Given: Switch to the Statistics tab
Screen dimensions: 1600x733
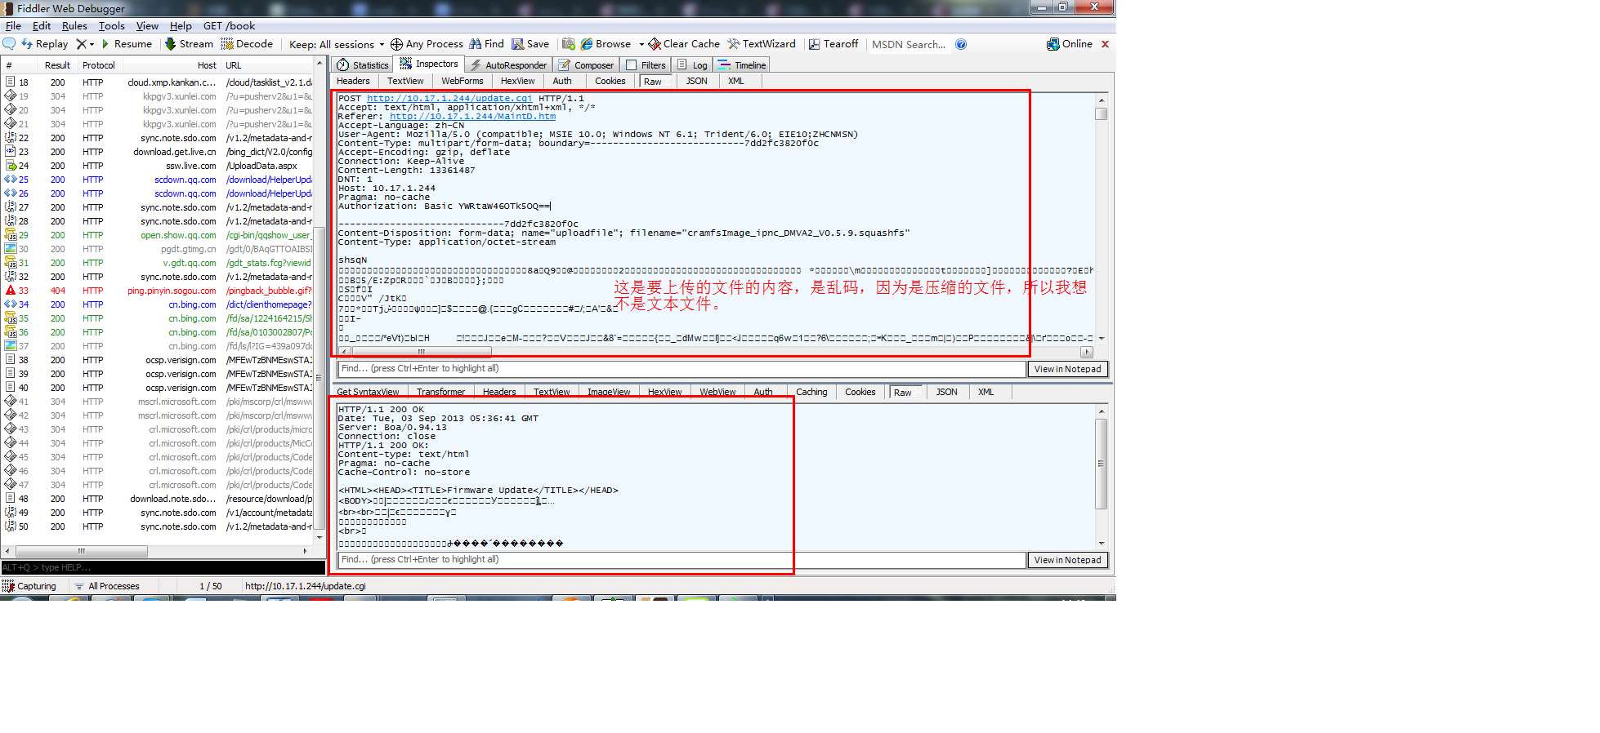Looking at the screenshot, I should click(363, 65).
